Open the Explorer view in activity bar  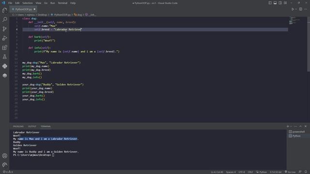coord(4,10)
